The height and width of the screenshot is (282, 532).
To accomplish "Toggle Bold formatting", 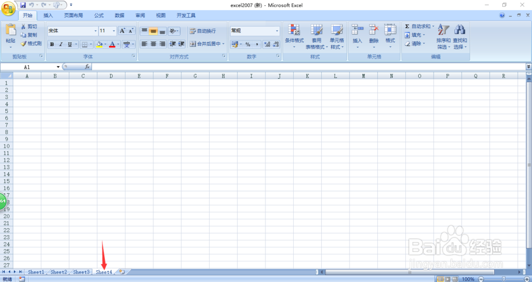I will 52,45.
